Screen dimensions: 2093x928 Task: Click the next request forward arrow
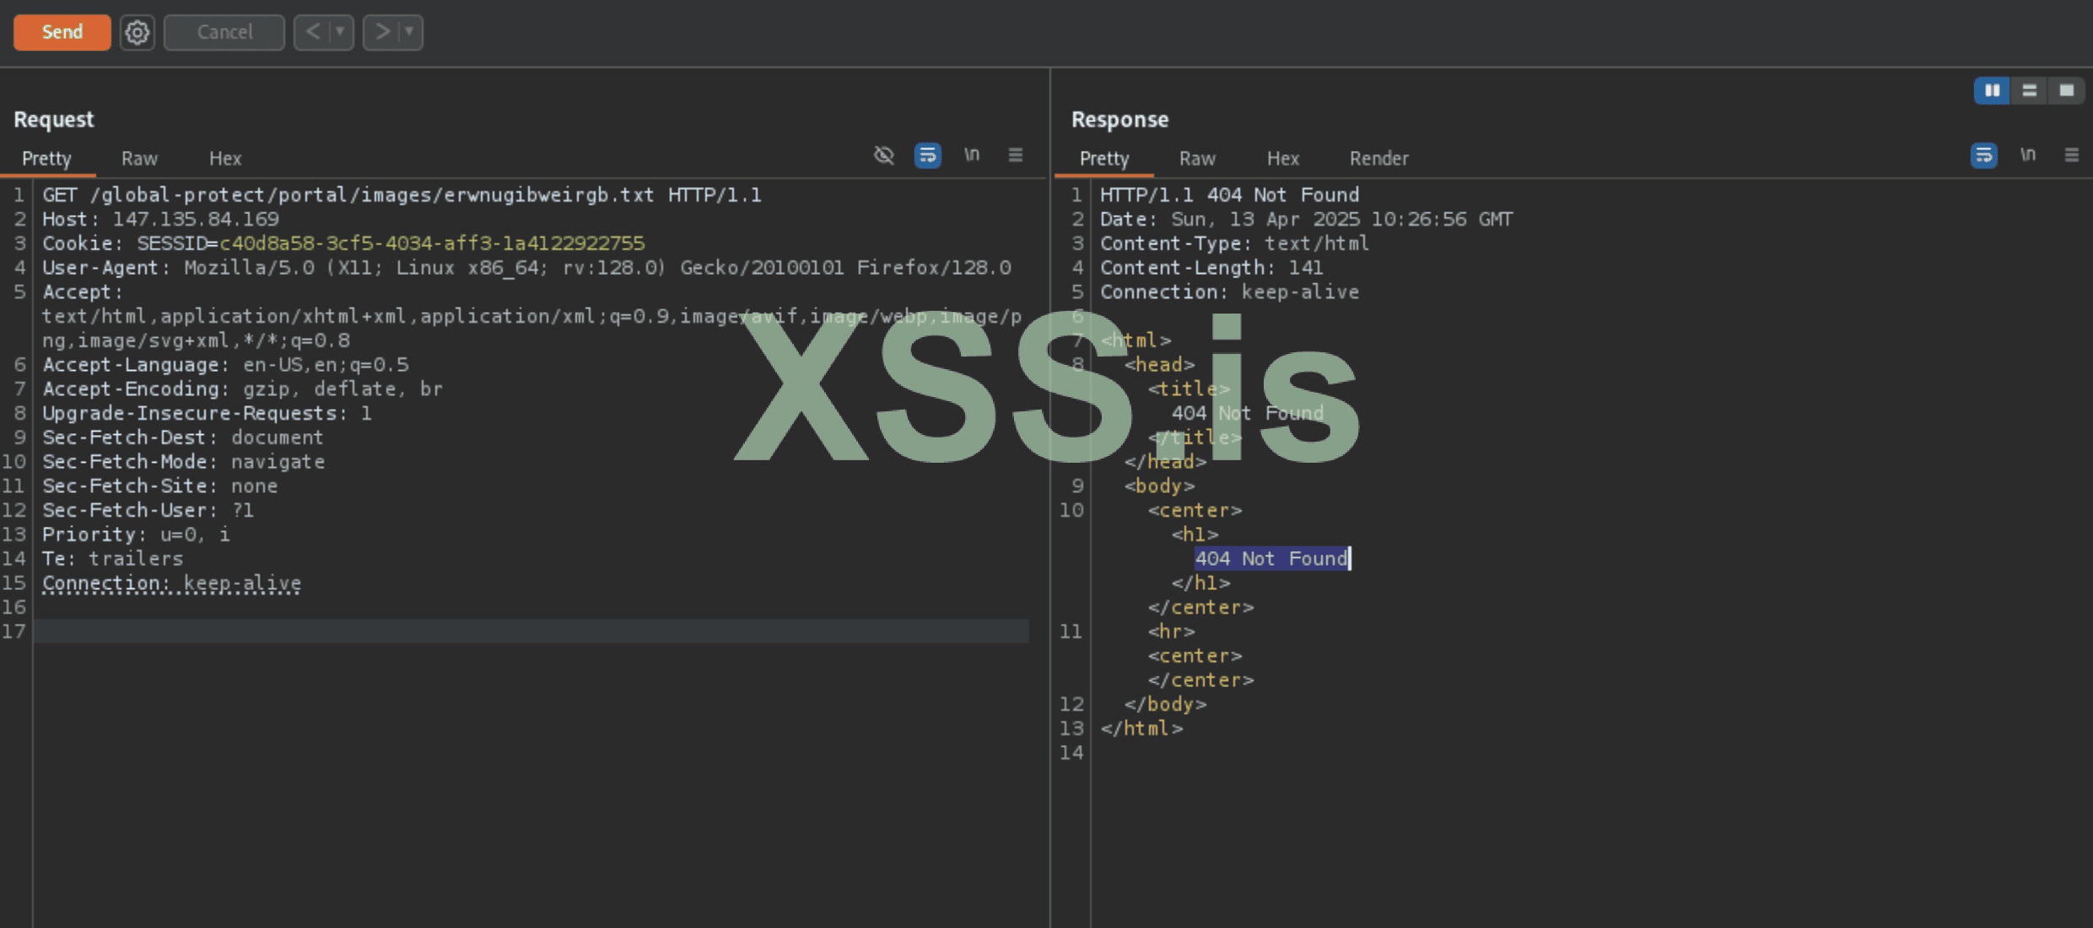point(382,32)
